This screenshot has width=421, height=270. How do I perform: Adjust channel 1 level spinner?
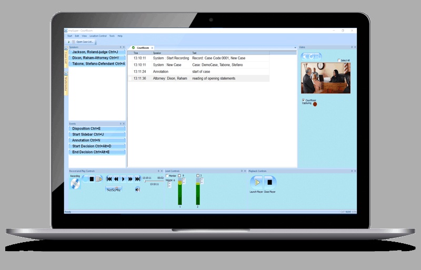tap(184, 181)
